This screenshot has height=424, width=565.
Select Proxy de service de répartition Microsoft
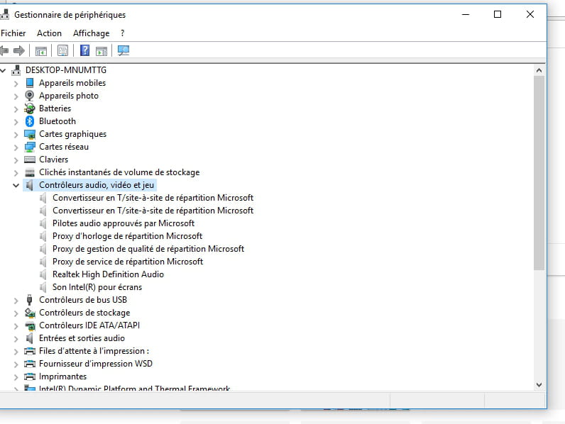128,262
